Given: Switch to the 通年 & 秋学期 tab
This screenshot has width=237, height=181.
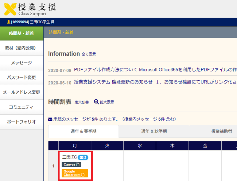Looking at the screenshot, I should pos(154,131).
